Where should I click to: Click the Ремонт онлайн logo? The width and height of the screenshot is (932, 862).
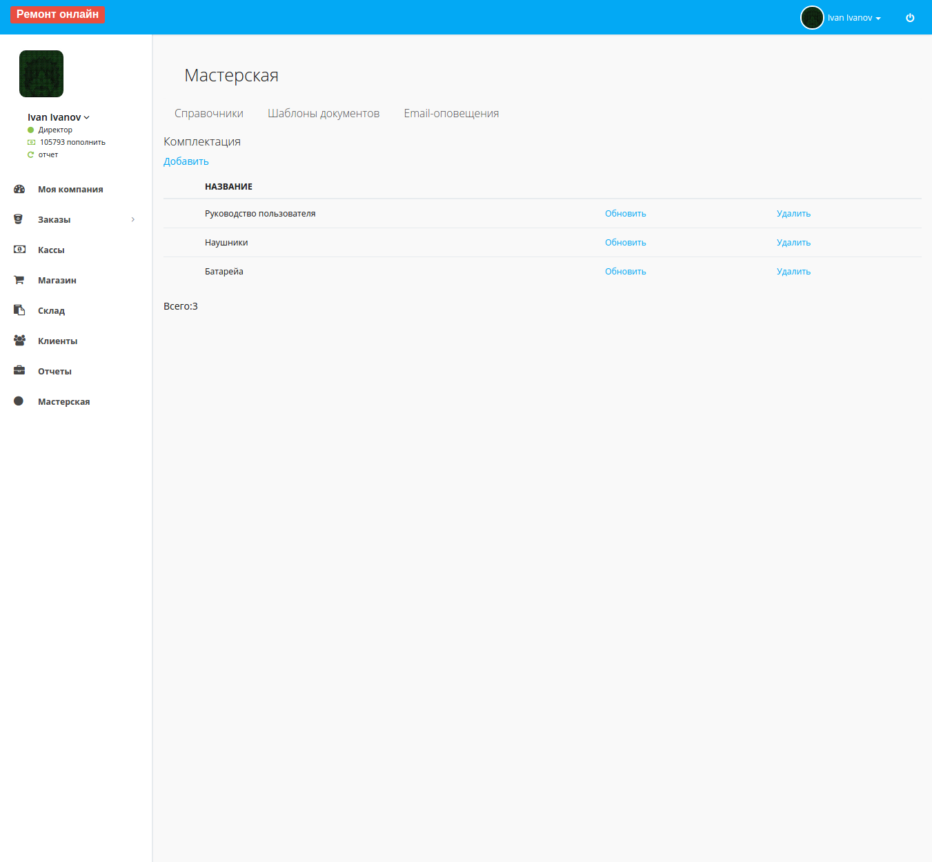pyautogui.click(x=57, y=14)
